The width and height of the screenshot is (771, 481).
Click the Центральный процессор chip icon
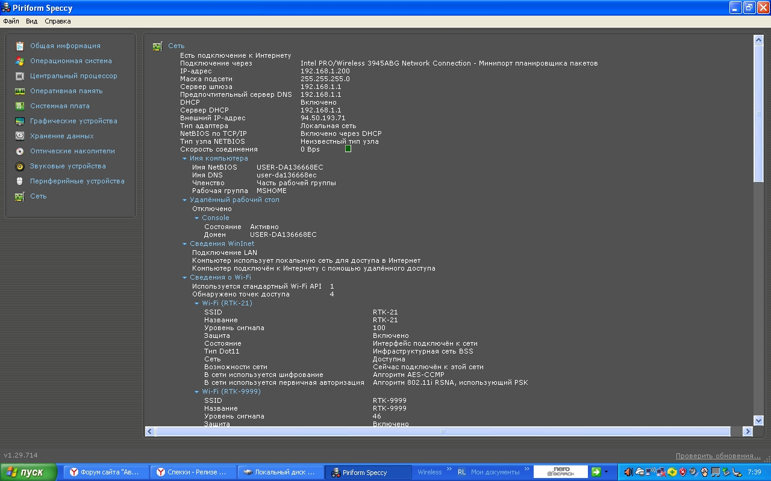tap(20, 76)
